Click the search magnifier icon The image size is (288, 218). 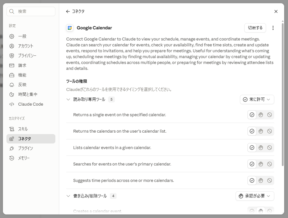[12, 11]
